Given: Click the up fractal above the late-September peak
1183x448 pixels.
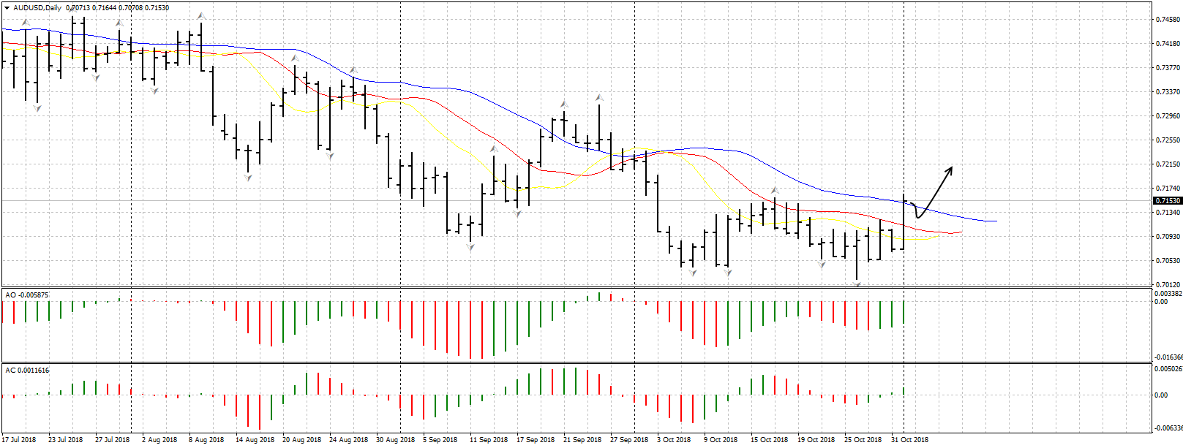Looking at the screenshot, I should [599, 97].
